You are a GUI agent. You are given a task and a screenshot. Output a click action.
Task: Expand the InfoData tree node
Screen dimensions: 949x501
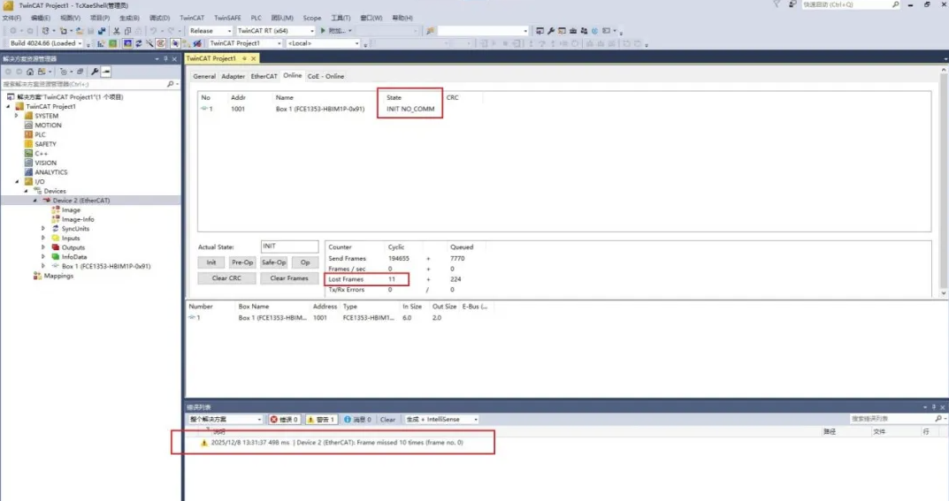(x=43, y=257)
